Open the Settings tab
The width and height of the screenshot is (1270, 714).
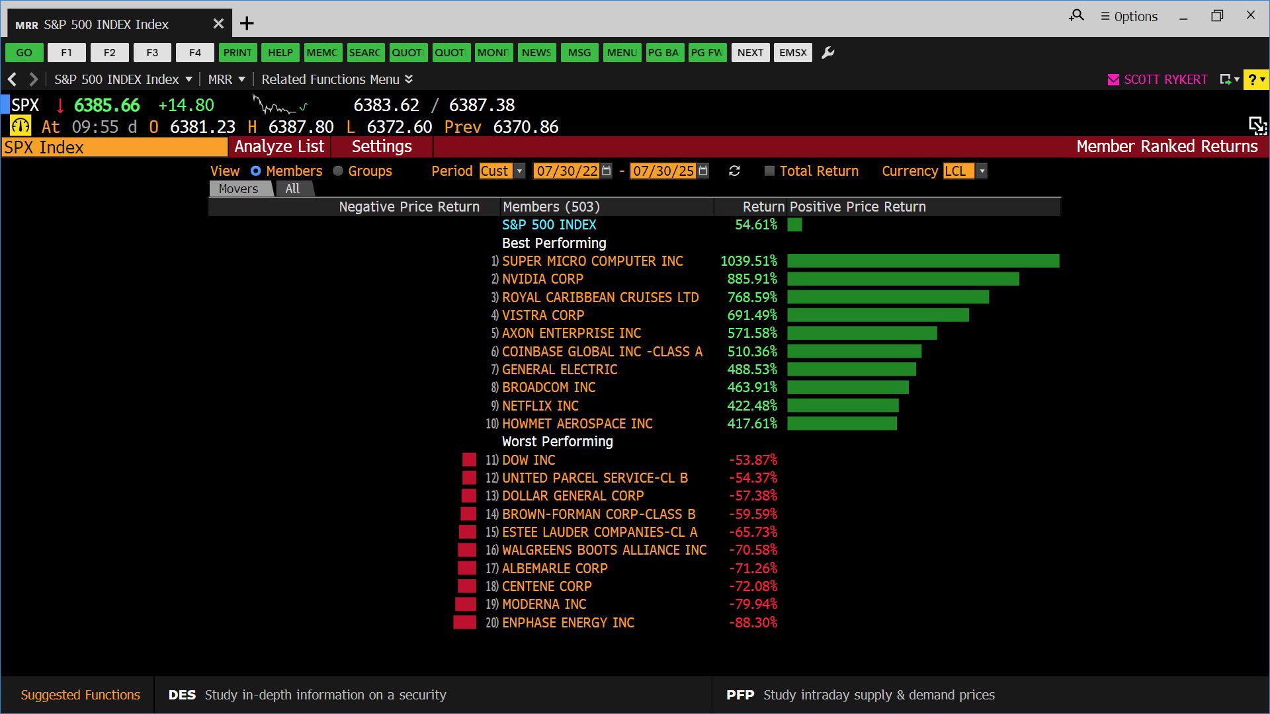point(382,147)
